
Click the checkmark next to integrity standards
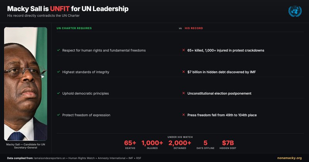point(58,72)
